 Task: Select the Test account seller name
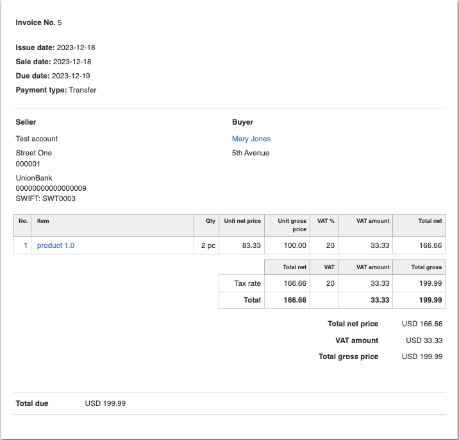pos(37,139)
